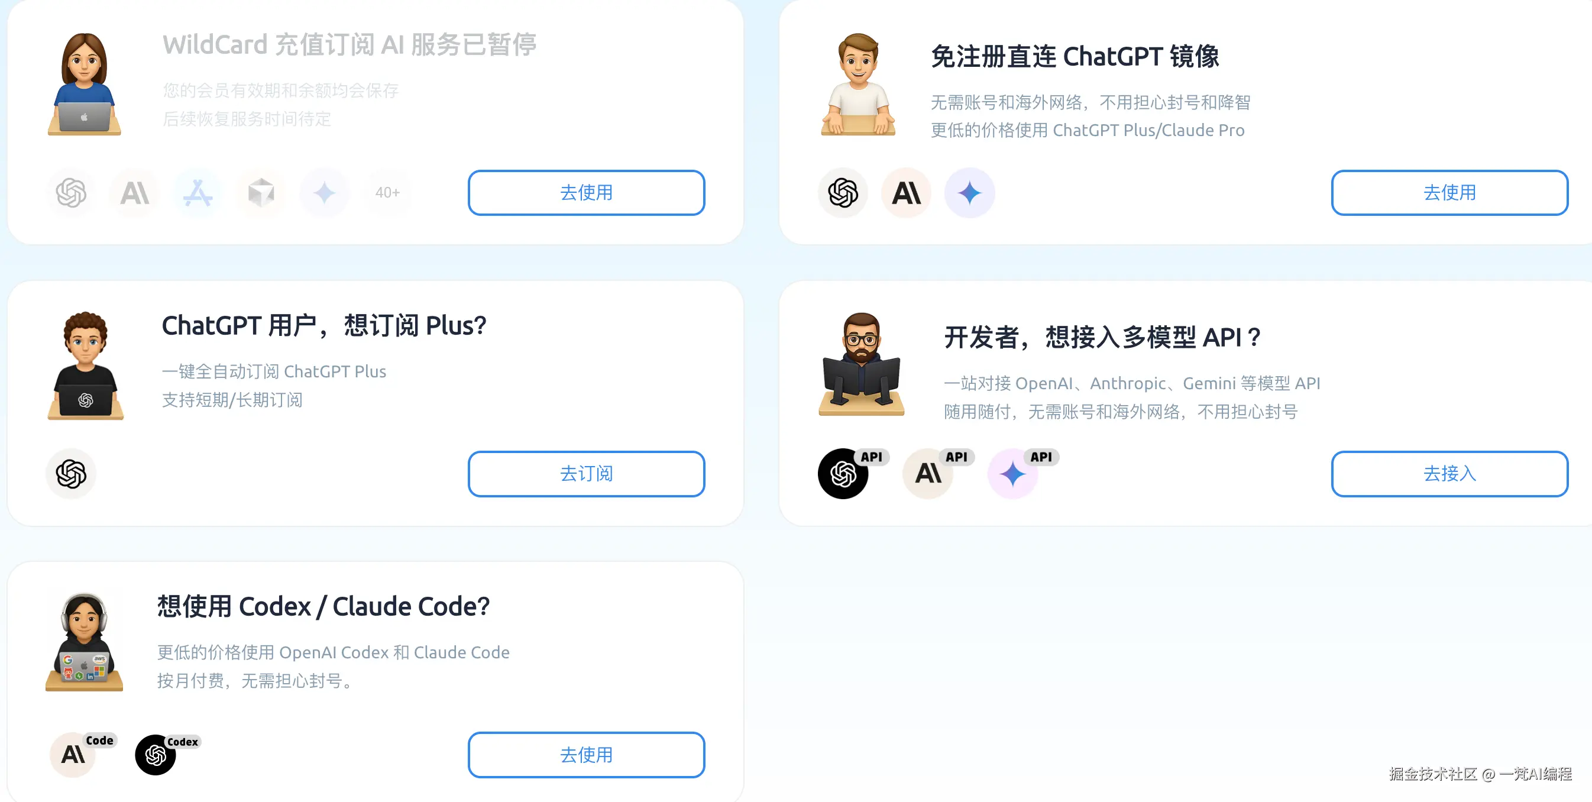Click the developer avatar with monitors
Screen dimensions: 1592x802
click(861, 364)
